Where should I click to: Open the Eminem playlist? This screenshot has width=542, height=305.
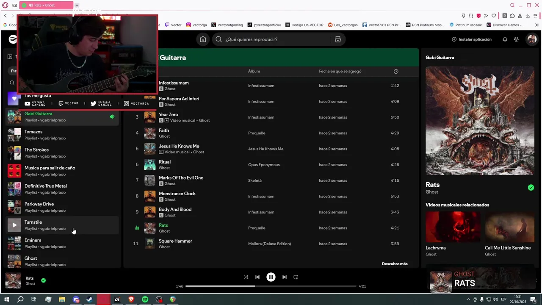62,243
